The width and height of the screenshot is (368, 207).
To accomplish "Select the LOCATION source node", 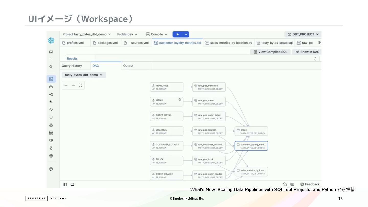I will tap(167, 131).
